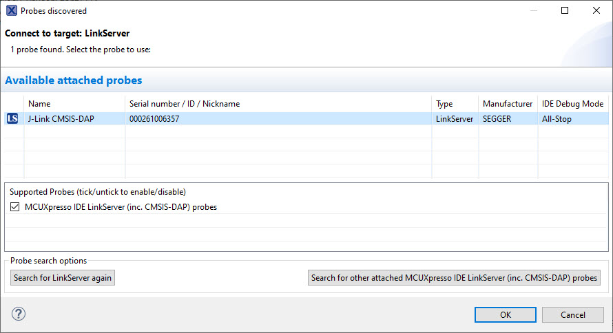Close the Probes discovered dialog
This screenshot has width=613, height=333.
click(x=596, y=11)
